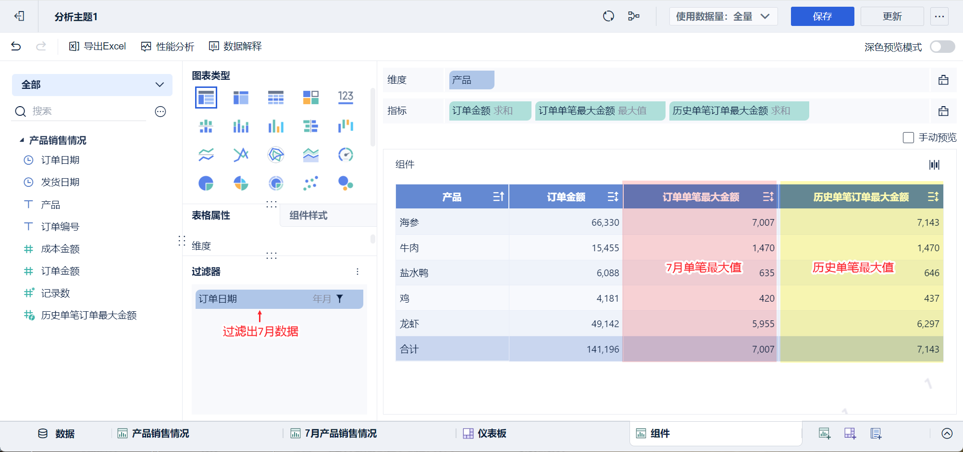Click the funnel icon on 订单日期 filter
The width and height of the screenshot is (963, 452).
pos(340,299)
